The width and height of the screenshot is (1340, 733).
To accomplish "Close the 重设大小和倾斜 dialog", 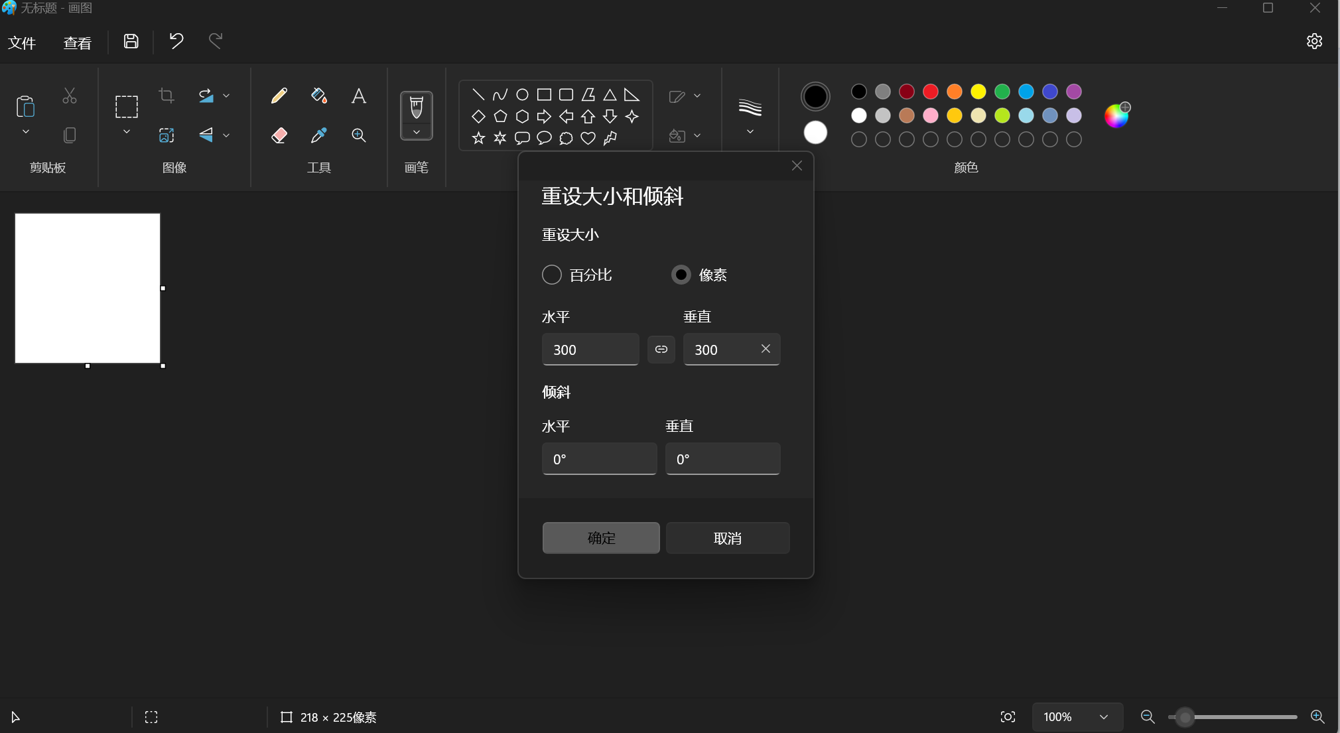I will (797, 166).
